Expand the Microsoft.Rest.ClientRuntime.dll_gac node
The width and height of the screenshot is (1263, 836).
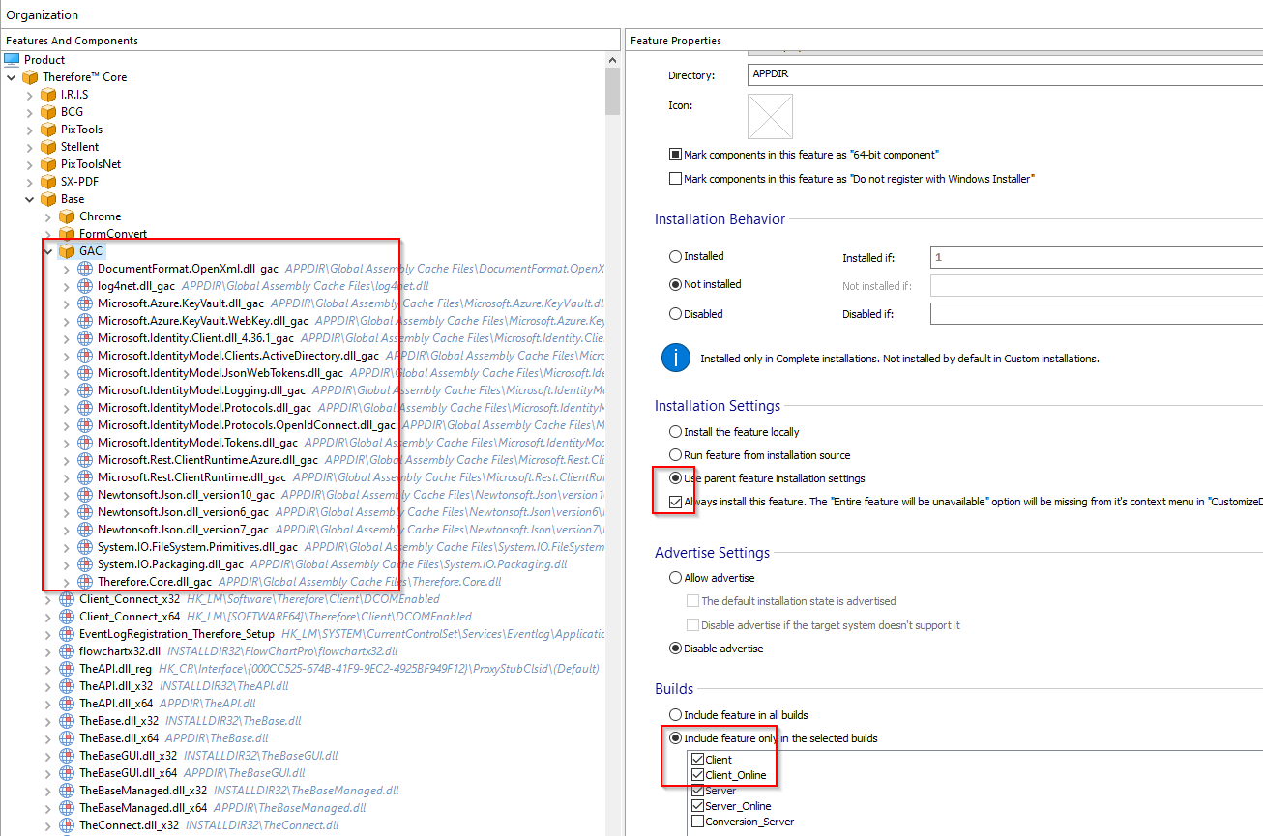(x=66, y=477)
